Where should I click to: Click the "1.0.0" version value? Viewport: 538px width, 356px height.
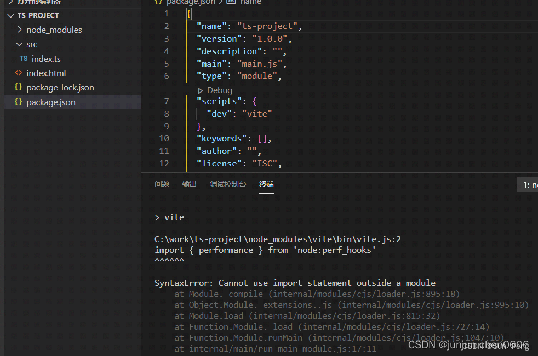270,39
